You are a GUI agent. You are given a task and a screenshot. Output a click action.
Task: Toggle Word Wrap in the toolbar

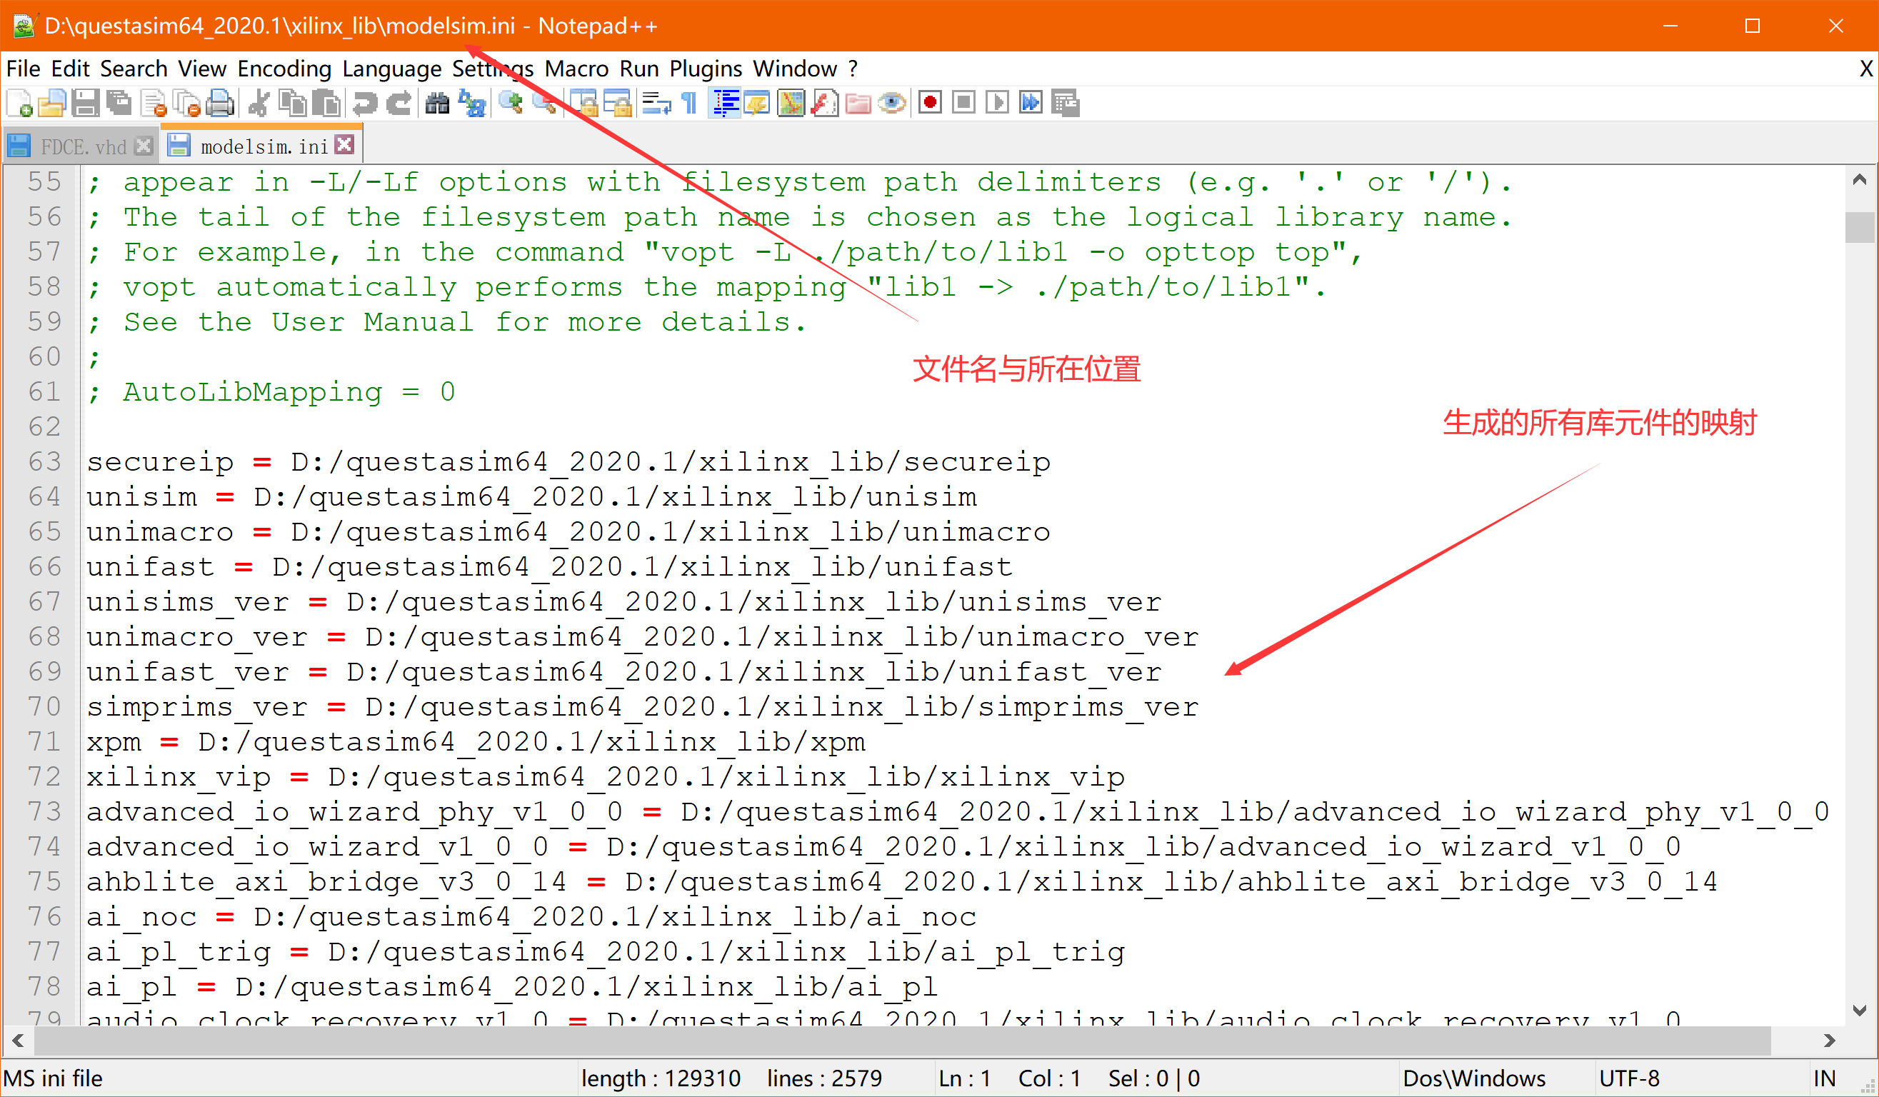click(x=656, y=104)
